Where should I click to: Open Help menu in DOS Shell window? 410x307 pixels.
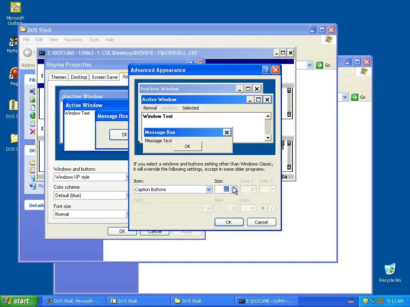click(x=110, y=40)
